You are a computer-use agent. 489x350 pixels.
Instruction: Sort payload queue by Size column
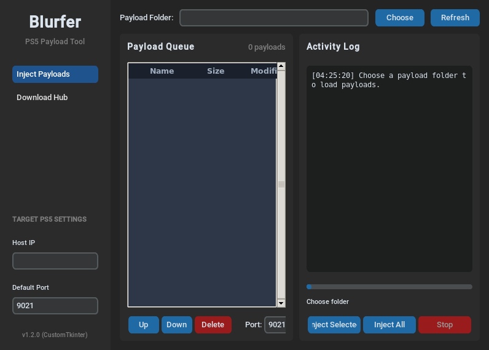coord(216,71)
